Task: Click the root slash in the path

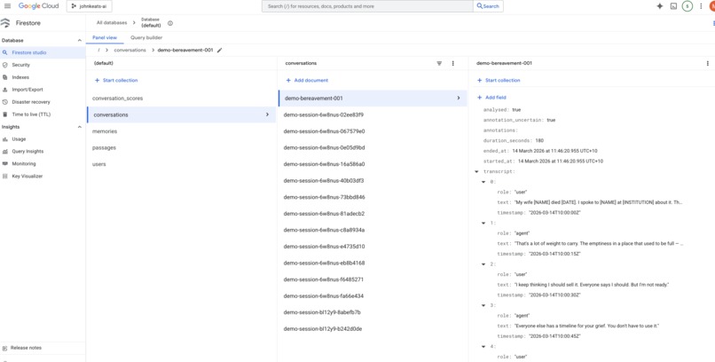Action: coord(98,51)
